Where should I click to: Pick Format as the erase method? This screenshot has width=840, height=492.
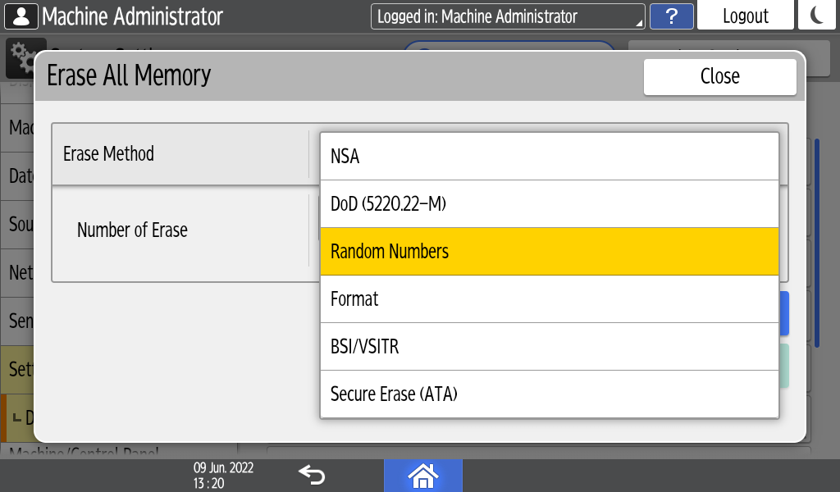pos(549,299)
